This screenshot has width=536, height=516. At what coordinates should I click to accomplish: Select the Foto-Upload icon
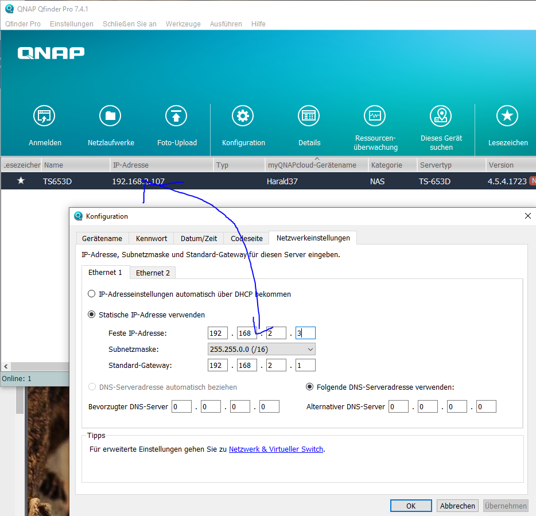176,116
